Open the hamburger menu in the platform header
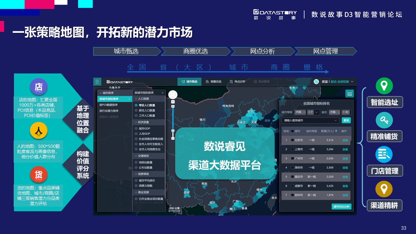The height and width of the screenshot is (234, 416). point(97,82)
